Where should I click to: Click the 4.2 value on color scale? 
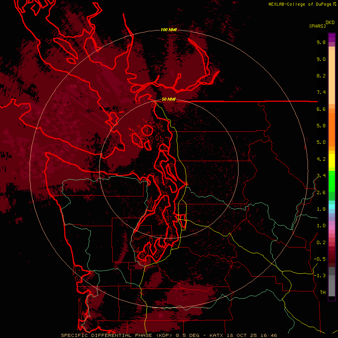[x=321, y=159]
